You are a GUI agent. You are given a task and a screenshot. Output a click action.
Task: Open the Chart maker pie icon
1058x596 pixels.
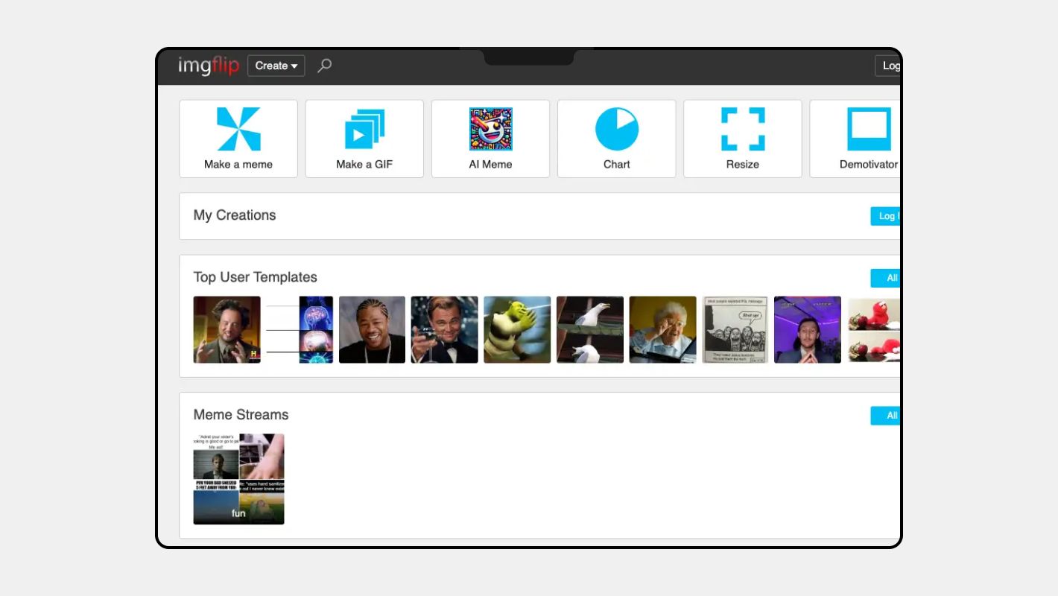point(616,130)
